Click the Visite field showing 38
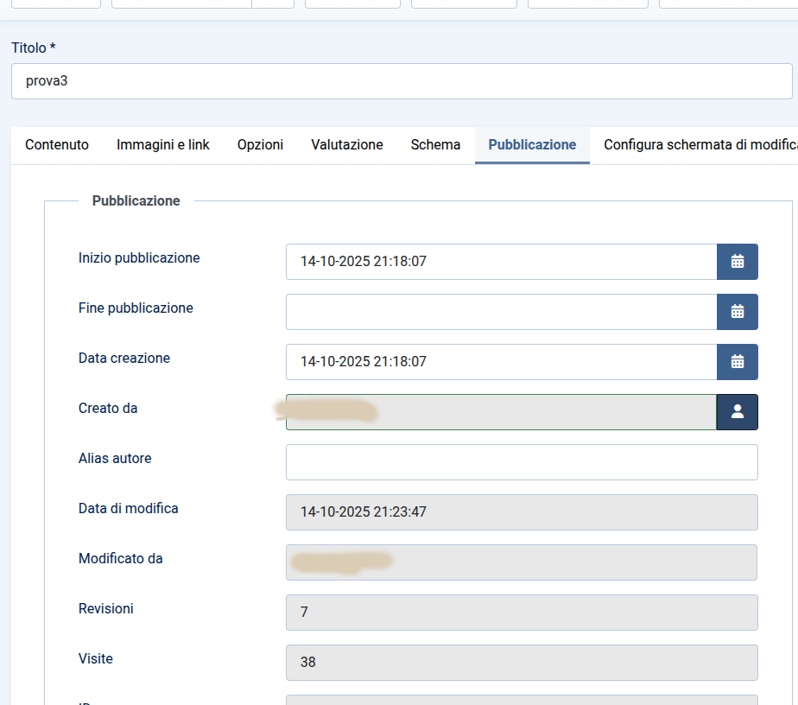 [522, 663]
